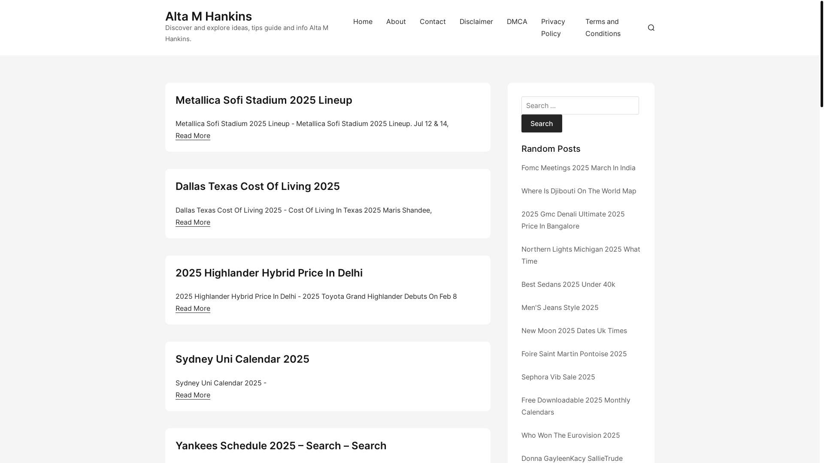Image resolution: width=824 pixels, height=463 pixels.
Task: Open 2025 Gmc Denali Ultimate Price link
Action: pyautogui.click(x=573, y=220)
